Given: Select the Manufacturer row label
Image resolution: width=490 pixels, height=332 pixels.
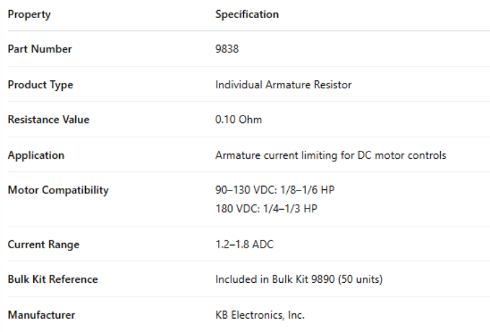Looking at the screenshot, I should [41, 315].
